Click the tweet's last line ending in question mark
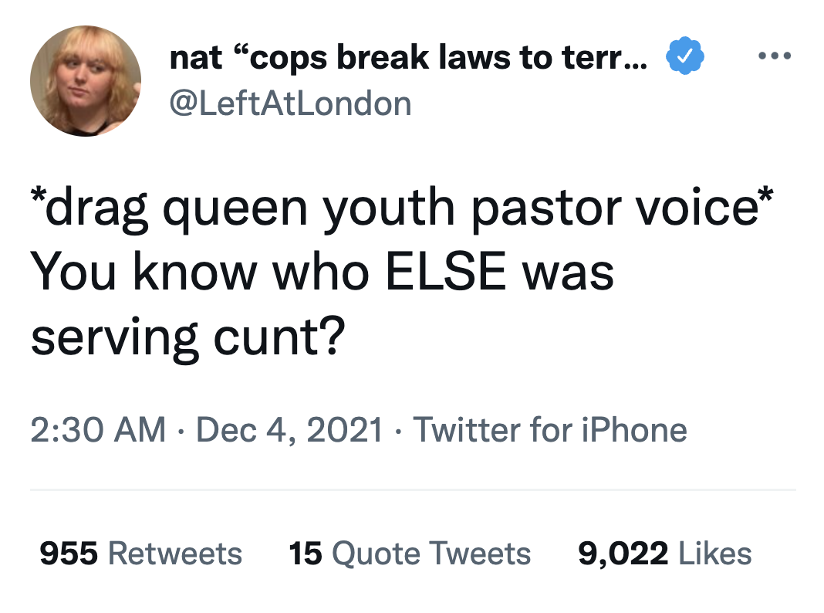This screenshot has height=613, width=824. pyautogui.click(x=188, y=338)
